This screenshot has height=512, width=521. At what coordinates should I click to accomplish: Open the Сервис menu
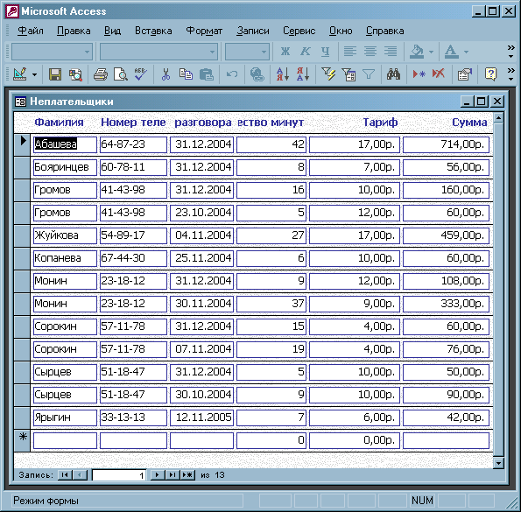(299, 31)
